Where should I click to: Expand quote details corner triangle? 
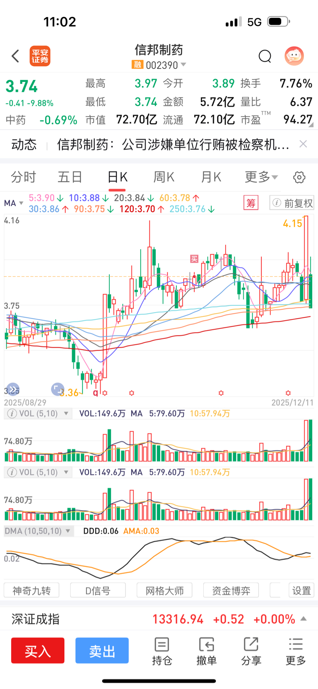[x=311, y=125]
